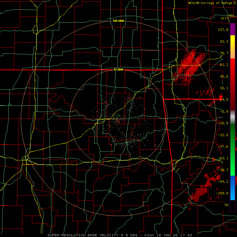This screenshot has height=237, width=237.
Task: Click the NEXLAB-College of DuPage label
Action: [x=212, y=3]
